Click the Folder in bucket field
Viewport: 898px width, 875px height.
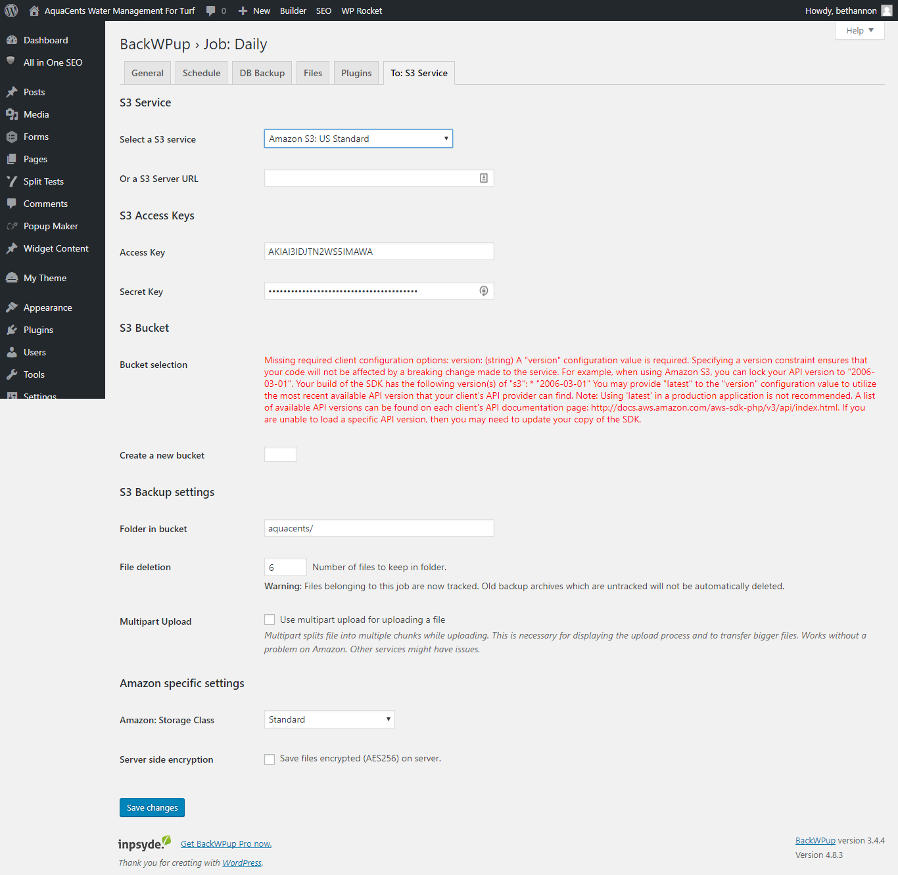click(379, 528)
